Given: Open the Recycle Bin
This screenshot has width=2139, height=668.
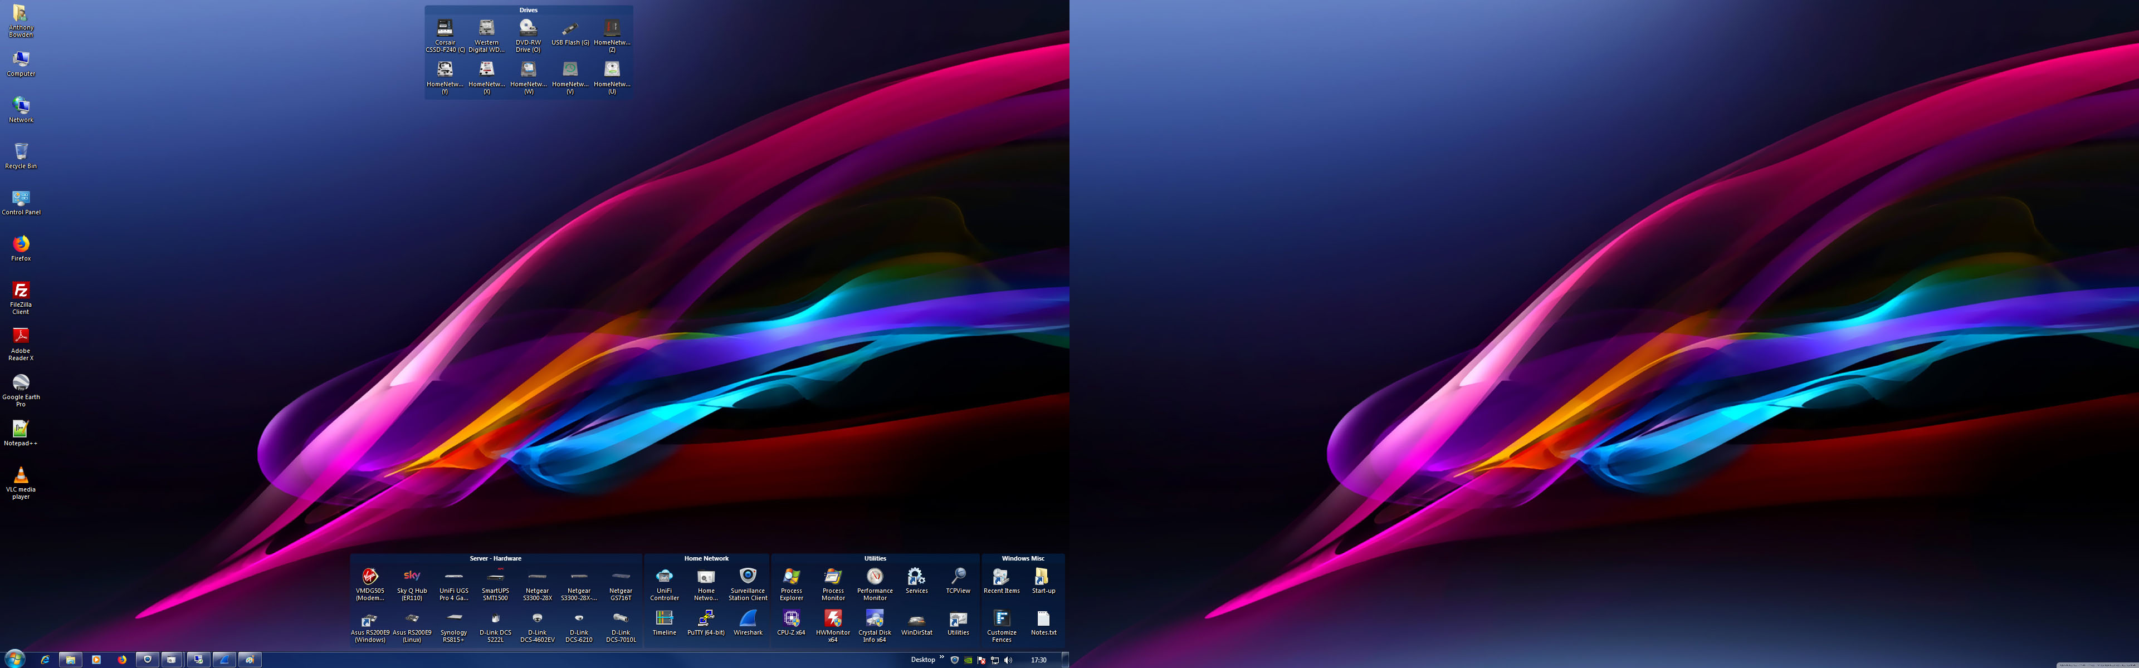Looking at the screenshot, I should pos(21,152).
